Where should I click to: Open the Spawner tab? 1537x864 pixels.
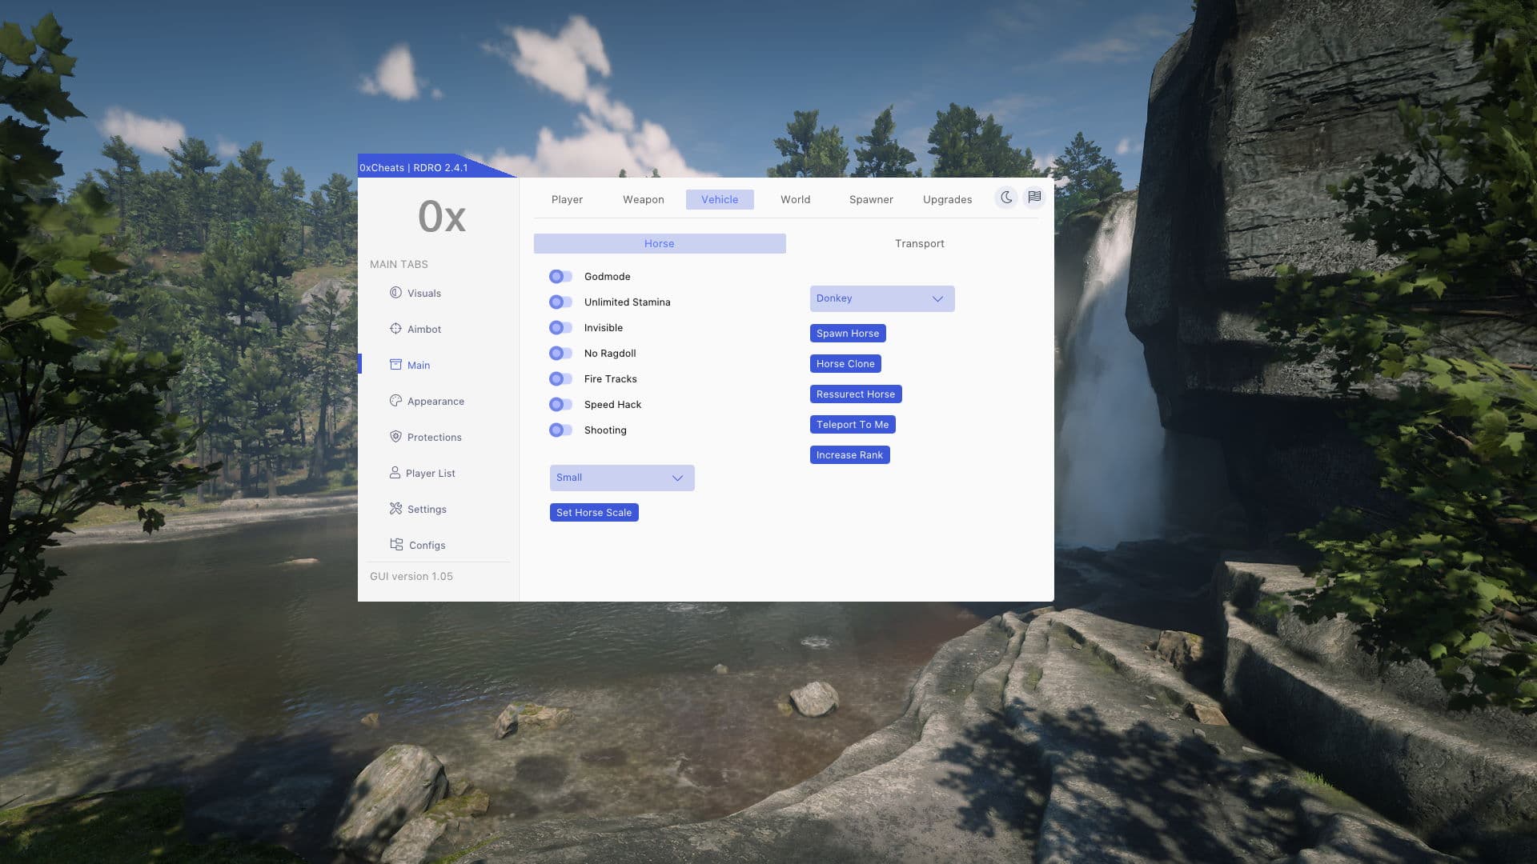[870, 200]
